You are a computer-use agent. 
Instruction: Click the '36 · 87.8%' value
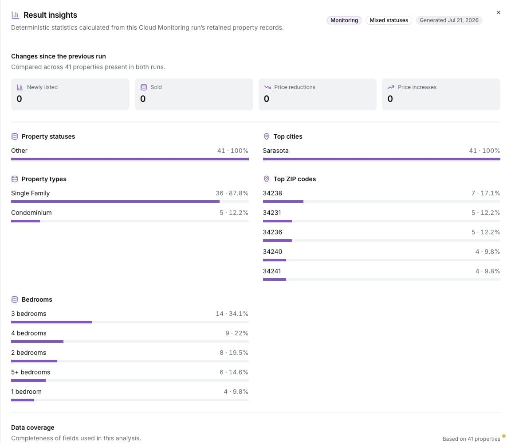pos(232,193)
